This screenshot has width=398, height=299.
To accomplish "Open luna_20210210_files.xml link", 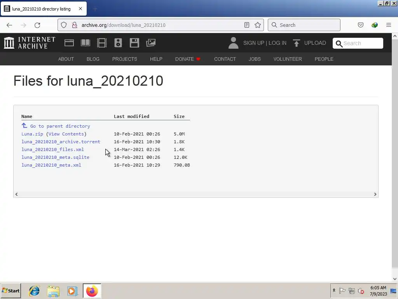I will [52, 149].
